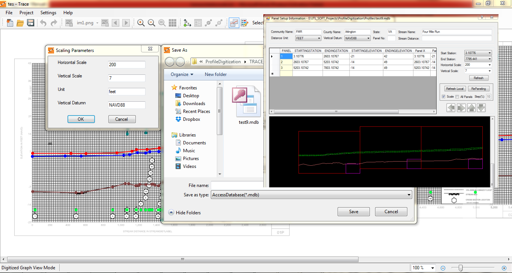Click the zoom out magnifier icon
This screenshot has height=273, width=512.
pos(152,23)
